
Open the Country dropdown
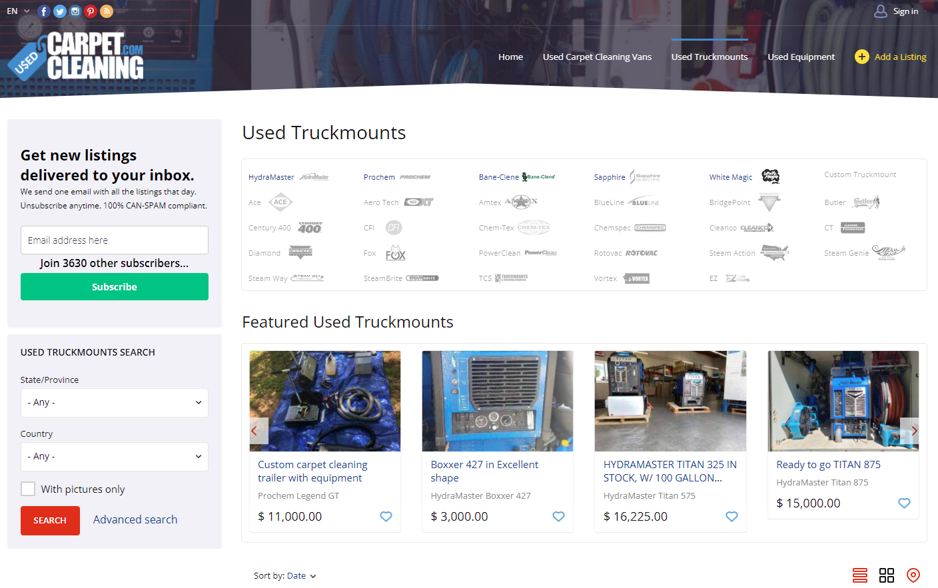pyautogui.click(x=115, y=457)
